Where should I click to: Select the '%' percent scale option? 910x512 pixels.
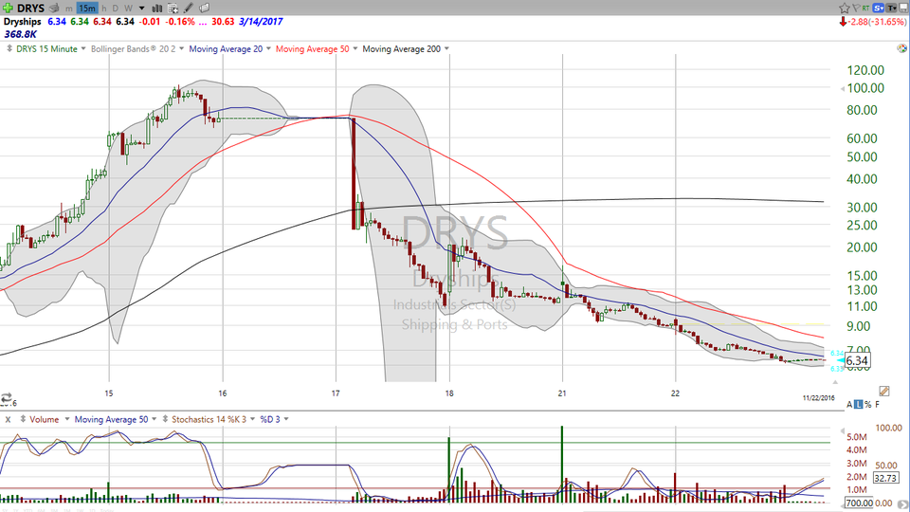pos(867,404)
